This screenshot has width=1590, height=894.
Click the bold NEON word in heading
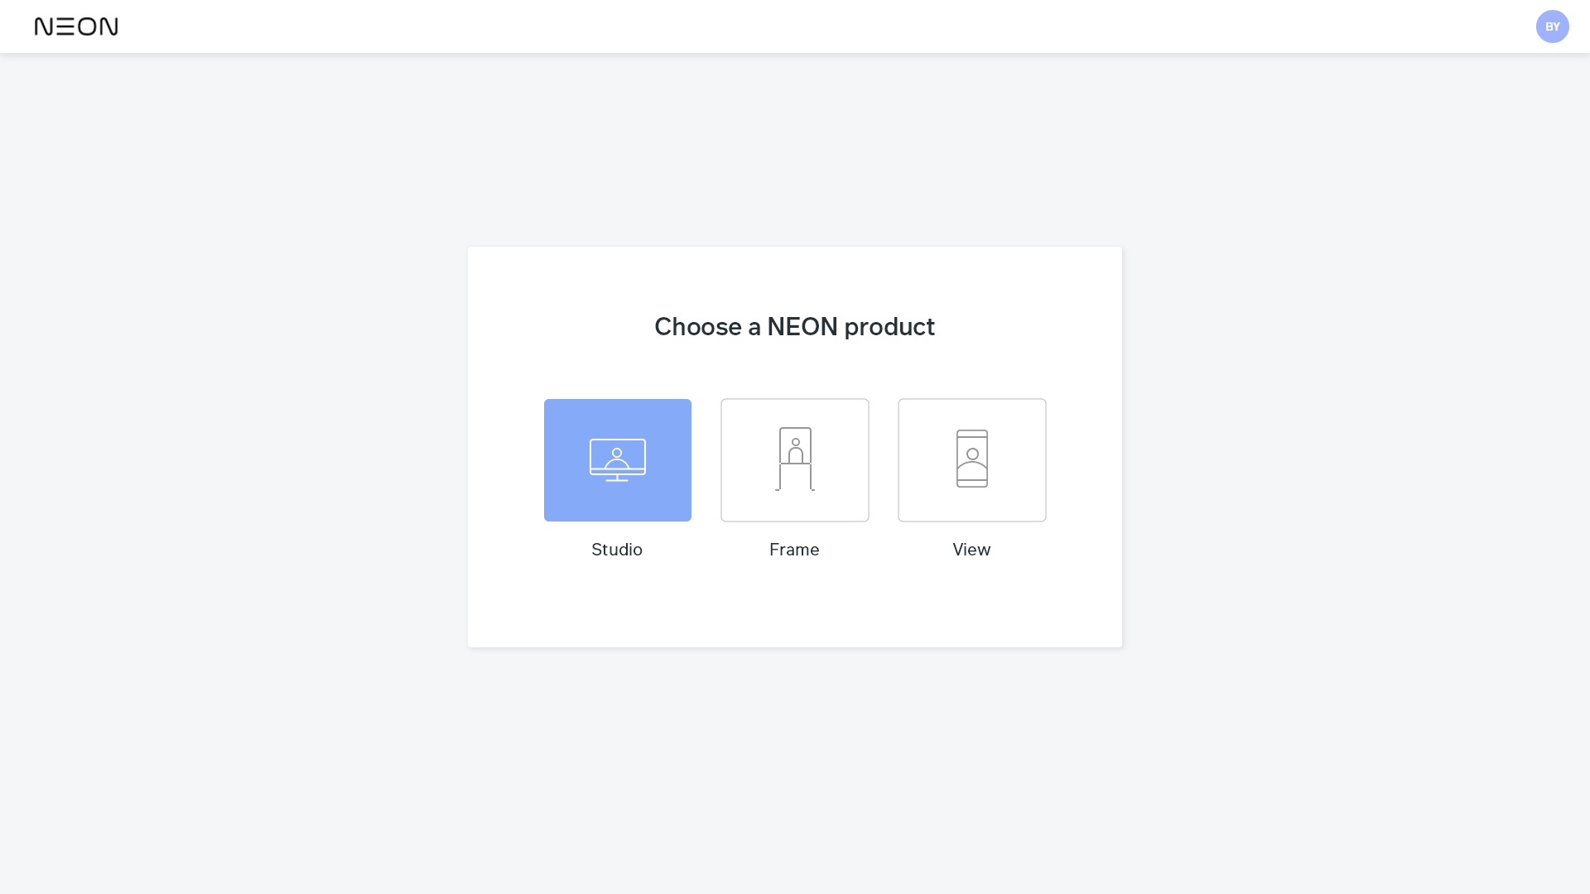(802, 327)
